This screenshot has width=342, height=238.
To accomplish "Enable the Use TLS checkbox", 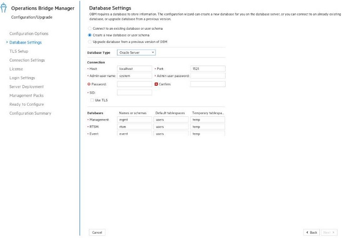I will [x=92, y=100].
